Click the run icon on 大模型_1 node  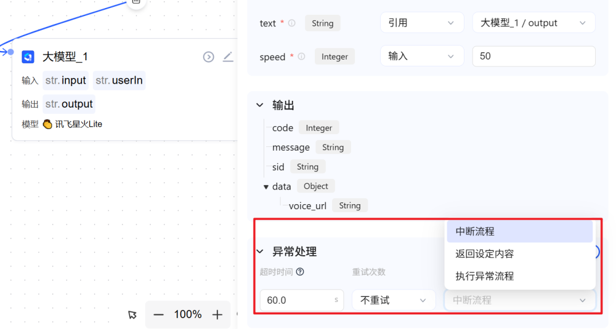209,57
